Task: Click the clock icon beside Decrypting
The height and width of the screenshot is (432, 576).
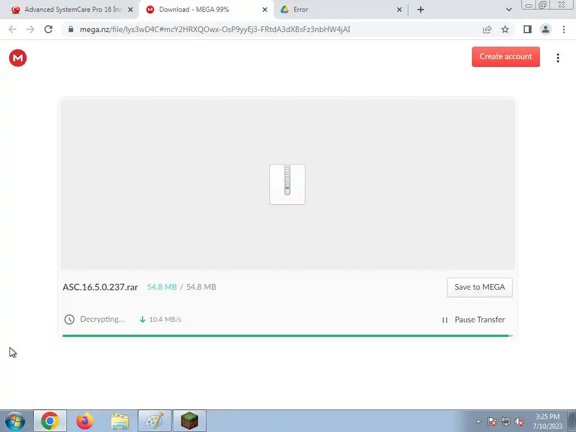Action: click(69, 319)
